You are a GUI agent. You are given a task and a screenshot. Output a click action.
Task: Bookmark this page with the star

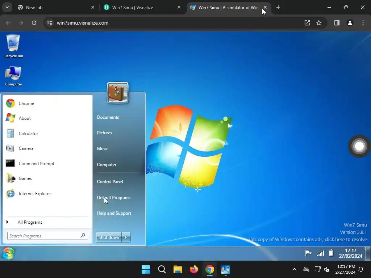[x=319, y=23]
